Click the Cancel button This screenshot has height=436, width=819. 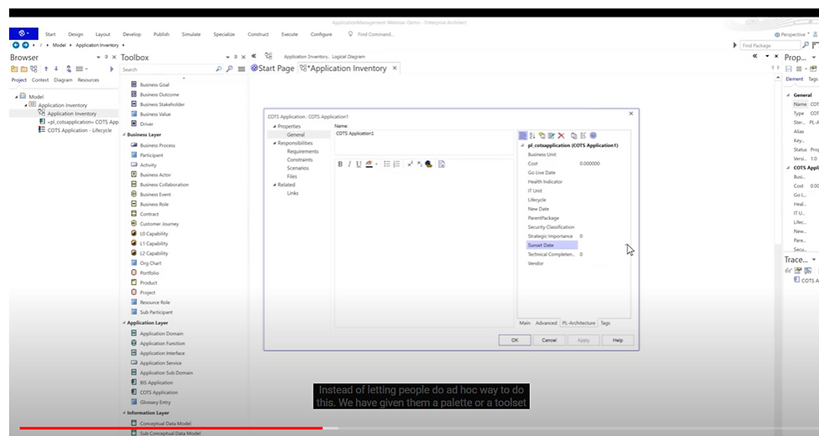549,340
